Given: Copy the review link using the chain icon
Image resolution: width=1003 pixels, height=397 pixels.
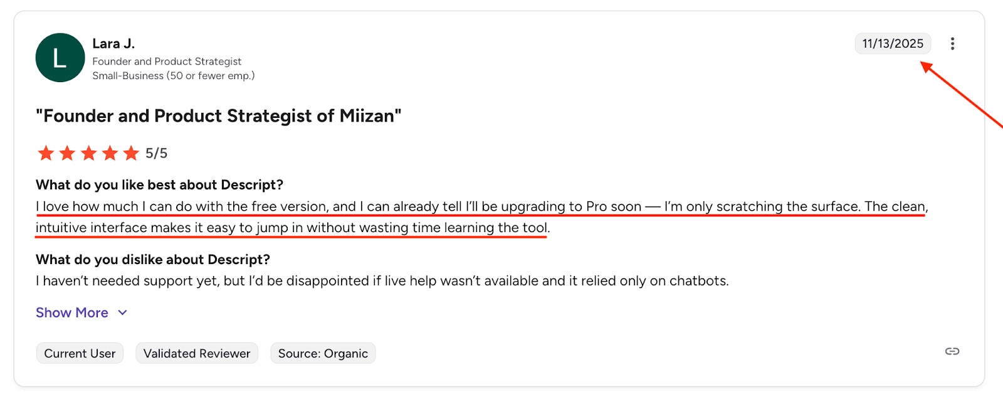Looking at the screenshot, I should tap(953, 352).
